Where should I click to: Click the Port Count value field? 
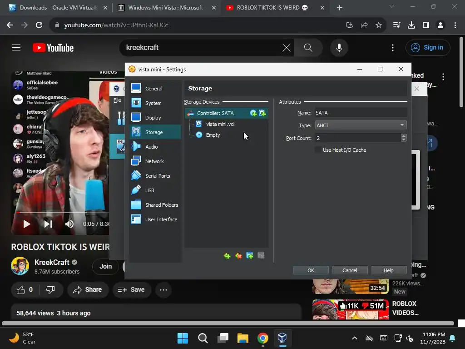358,138
